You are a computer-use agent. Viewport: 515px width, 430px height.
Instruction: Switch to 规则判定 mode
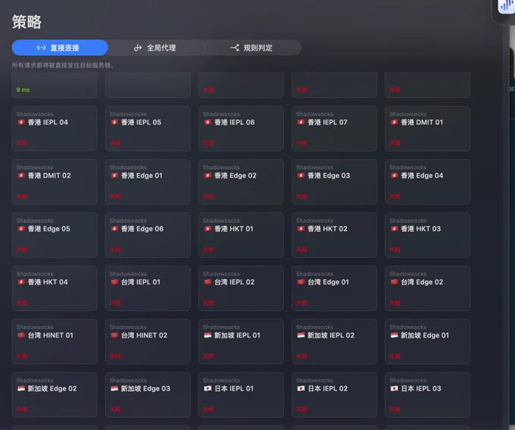pyautogui.click(x=253, y=48)
